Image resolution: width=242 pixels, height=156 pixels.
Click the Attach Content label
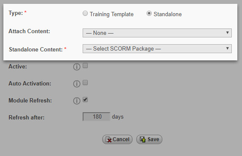coord(29,31)
